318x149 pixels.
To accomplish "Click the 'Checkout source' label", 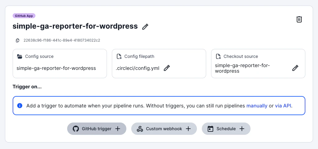I will point(241,56).
